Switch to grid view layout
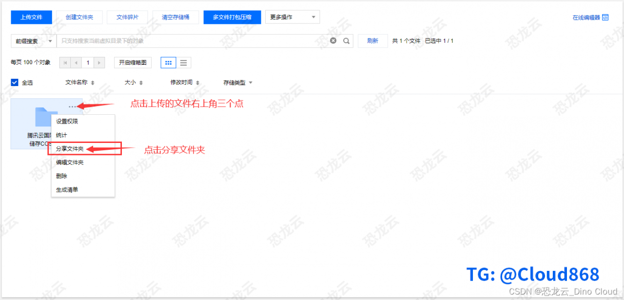 [x=168, y=62]
